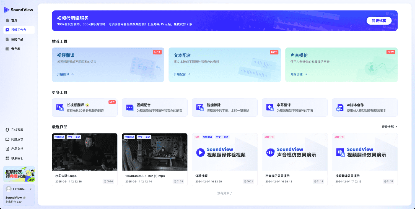This screenshot has height=209, width=415.
Task: Click the 音色库 waveform icon
Action: [7, 49]
